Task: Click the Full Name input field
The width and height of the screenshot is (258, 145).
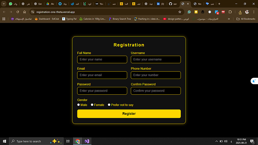Action: [x=102, y=59]
